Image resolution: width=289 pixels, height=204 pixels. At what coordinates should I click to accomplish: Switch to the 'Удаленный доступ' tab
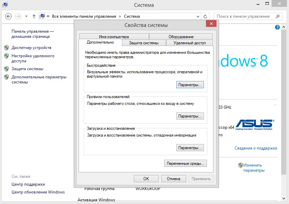(x=190, y=43)
